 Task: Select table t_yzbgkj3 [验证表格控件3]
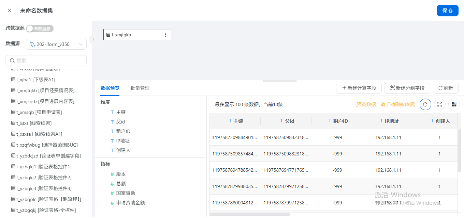(41, 188)
